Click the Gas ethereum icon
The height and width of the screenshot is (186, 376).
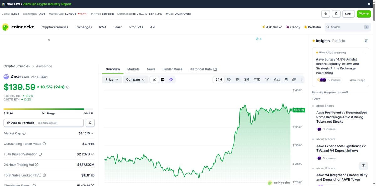click(167, 14)
